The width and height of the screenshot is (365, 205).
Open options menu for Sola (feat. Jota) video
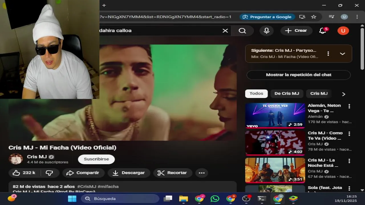pyautogui.click(x=349, y=188)
